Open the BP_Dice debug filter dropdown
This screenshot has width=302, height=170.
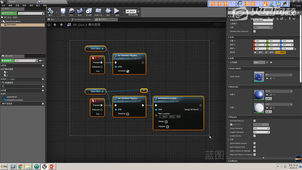[131, 12]
